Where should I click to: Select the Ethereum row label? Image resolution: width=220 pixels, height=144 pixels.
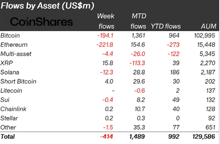coord(14,45)
